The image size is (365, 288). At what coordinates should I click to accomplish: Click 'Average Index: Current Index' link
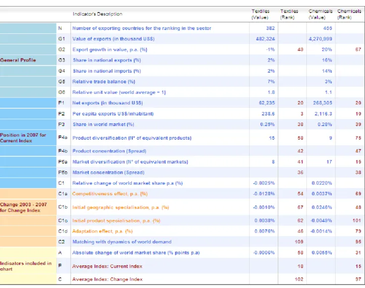107,266
